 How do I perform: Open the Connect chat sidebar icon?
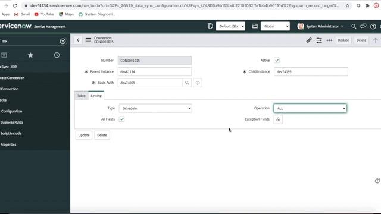[363, 26]
